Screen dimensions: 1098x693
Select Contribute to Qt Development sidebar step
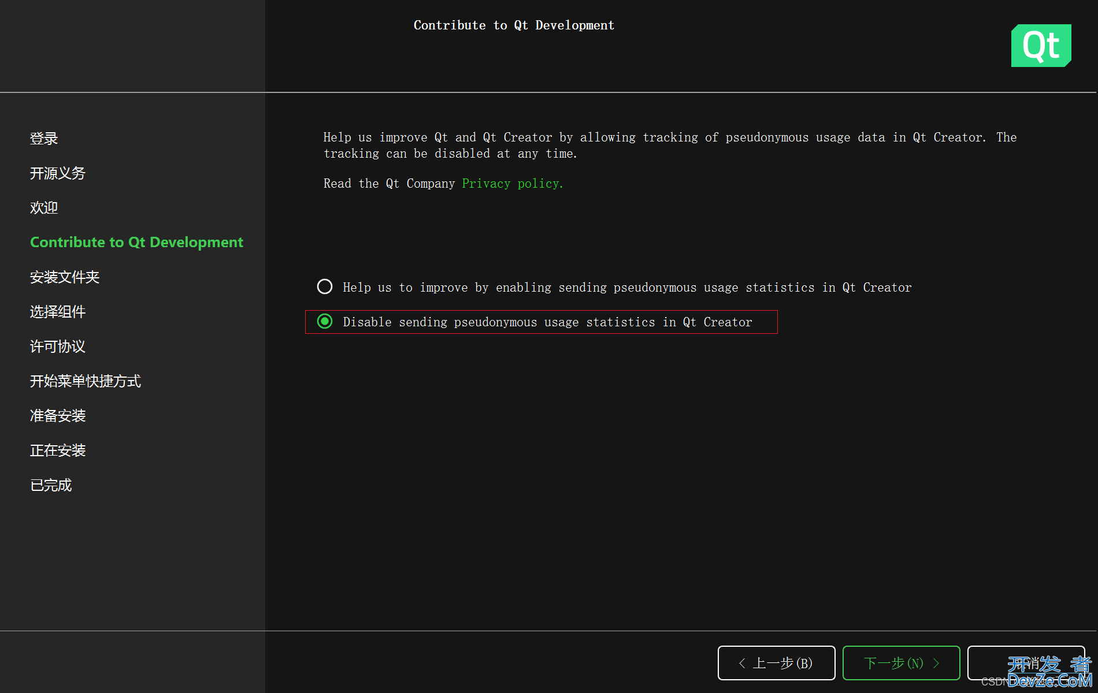point(136,243)
